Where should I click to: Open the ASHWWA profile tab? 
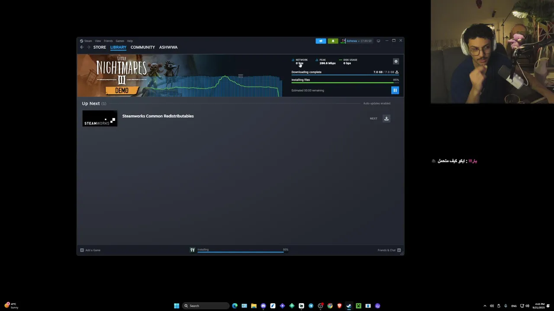click(168, 47)
